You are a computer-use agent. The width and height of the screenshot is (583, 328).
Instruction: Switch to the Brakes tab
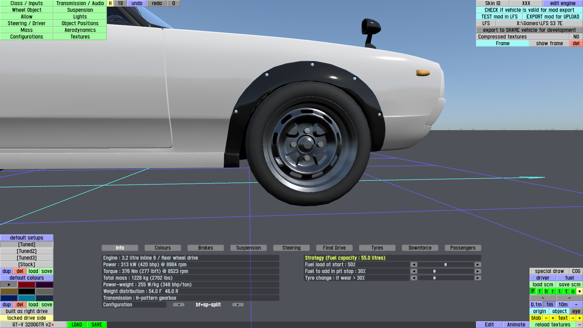[x=206, y=248]
